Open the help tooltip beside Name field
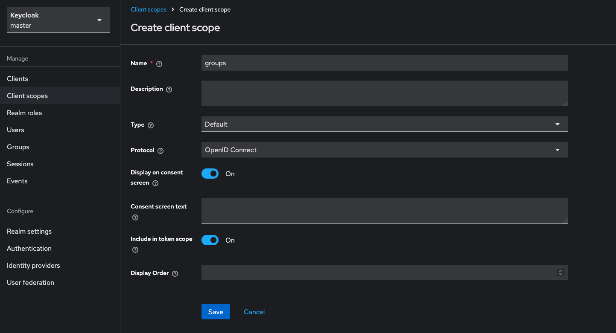Image resolution: width=616 pixels, height=333 pixels. [x=159, y=64]
